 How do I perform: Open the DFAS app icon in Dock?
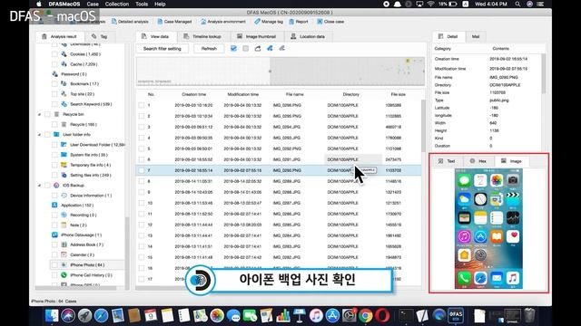pyautogui.click(x=456, y=315)
